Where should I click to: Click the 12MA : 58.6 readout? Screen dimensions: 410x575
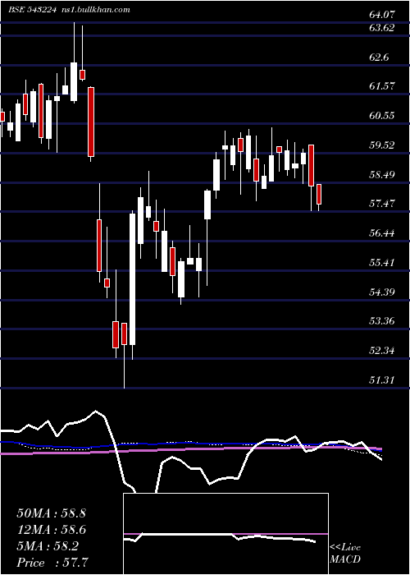tap(51, 530)
